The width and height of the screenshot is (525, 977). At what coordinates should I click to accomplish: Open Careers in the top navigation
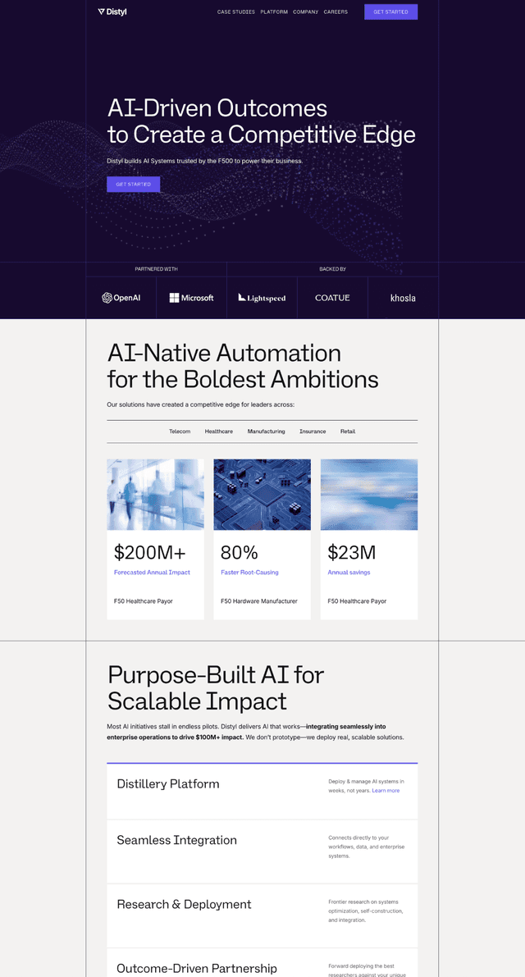[x=336, y=12]
